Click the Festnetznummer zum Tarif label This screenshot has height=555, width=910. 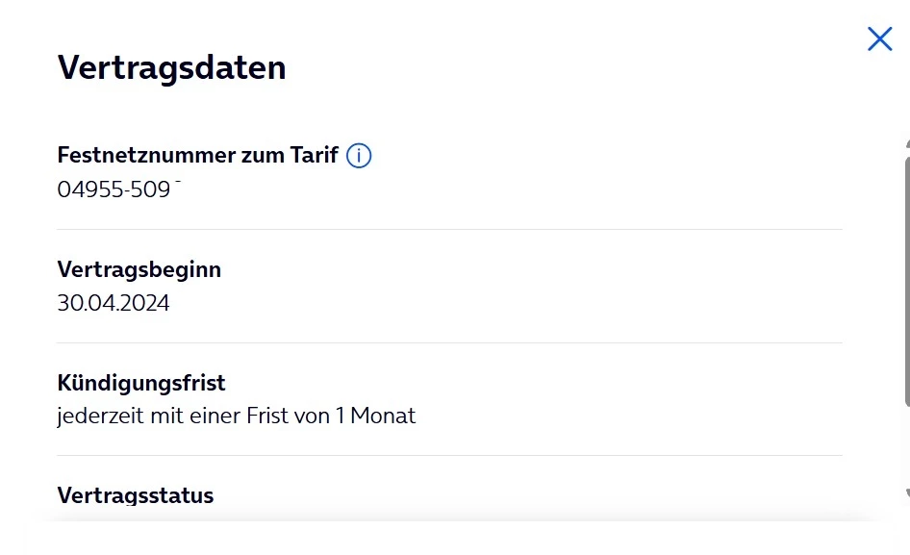coord(197,156)
